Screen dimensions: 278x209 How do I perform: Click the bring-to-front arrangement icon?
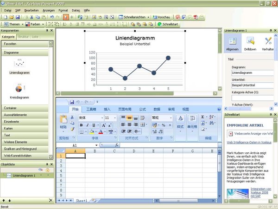click(133, 24)
